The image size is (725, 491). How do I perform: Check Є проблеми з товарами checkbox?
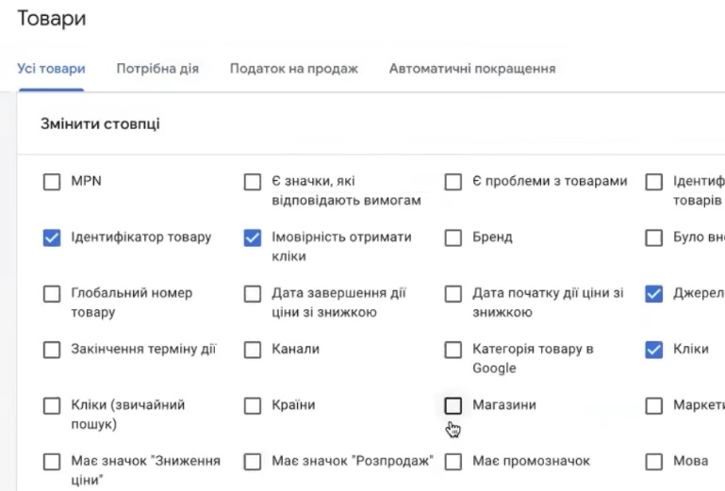coord(453,182)
